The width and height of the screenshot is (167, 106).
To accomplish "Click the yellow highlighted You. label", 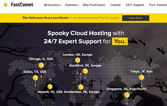I will click(120, 41).
